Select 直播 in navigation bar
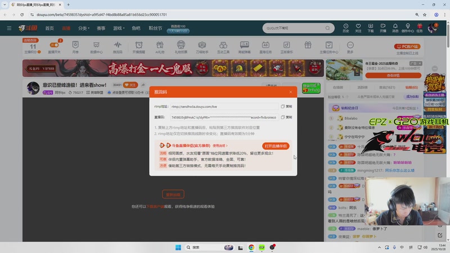 [x=66, y=28]
